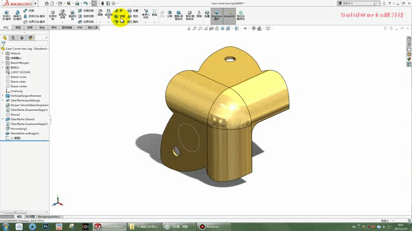Toggle the RealView graphics button
This screenshot has height=231, width=412.
point(217,15)
